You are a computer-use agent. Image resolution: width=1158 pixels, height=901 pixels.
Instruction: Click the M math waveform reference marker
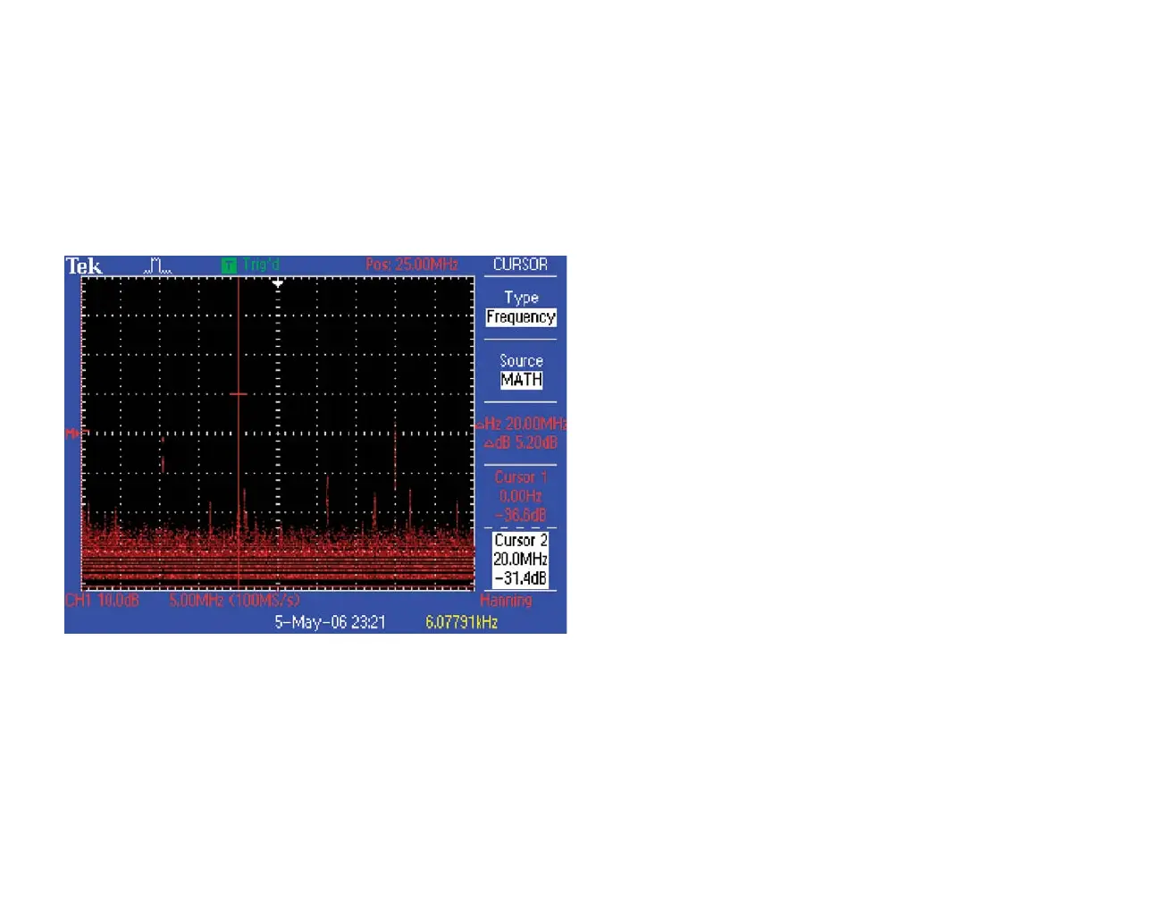(x=72, y=434)
